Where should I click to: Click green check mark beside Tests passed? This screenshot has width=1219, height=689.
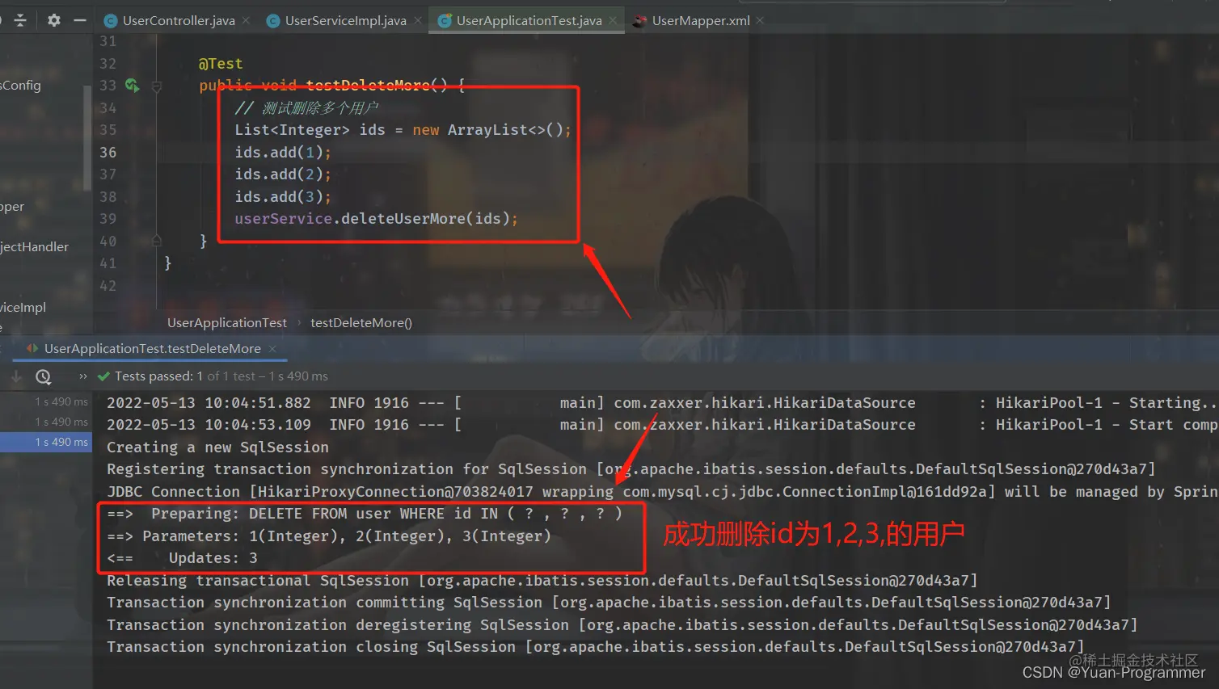[103, 376]
